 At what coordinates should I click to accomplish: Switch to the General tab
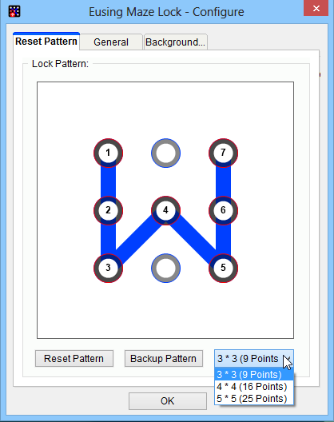pyautogui.click(x=111, y=42)
